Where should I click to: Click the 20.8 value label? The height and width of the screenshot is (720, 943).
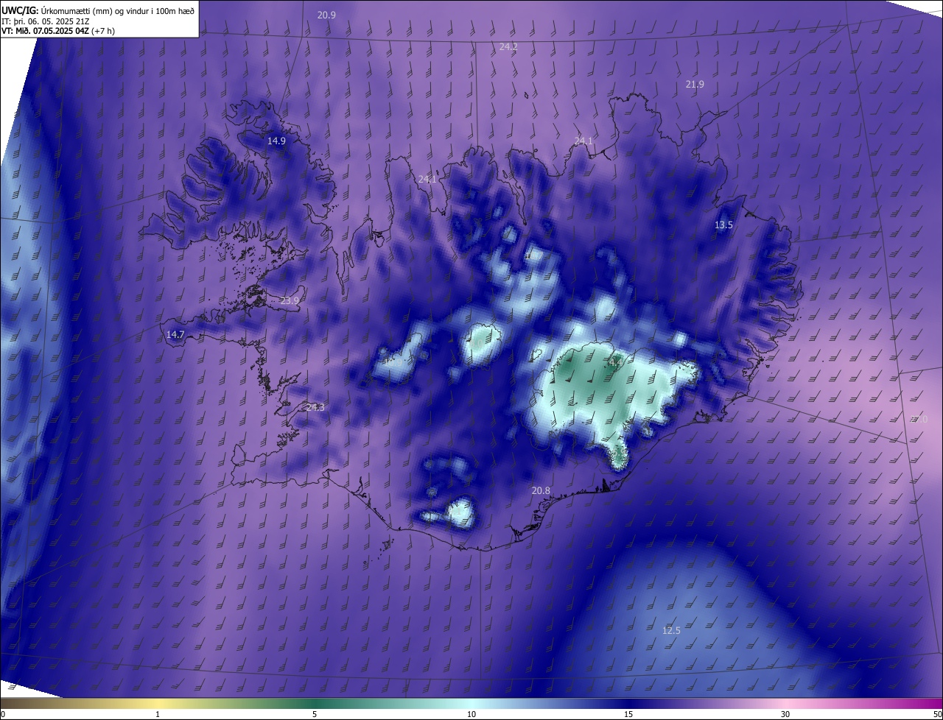pyautogui.click(x=541, y=490)
